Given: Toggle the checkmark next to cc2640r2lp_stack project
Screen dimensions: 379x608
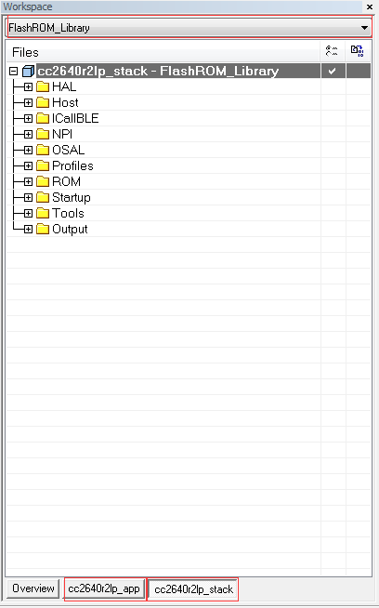Looking at the screenshot, I should click(x=333, y=72).
